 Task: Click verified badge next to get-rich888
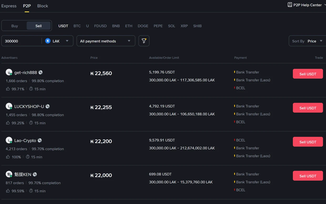click(x=40, y=72)
